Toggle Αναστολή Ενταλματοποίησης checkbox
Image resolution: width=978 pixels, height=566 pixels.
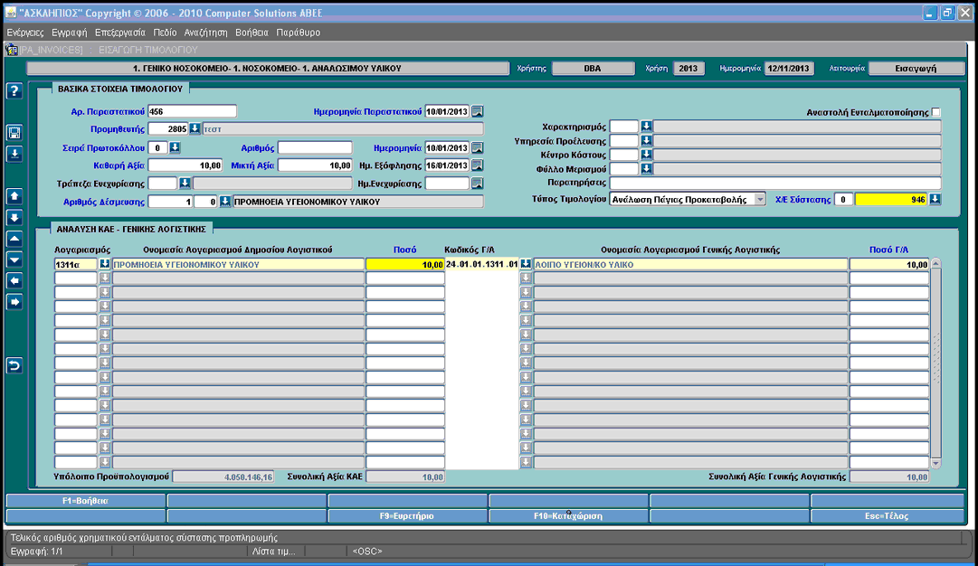[936, 112]
